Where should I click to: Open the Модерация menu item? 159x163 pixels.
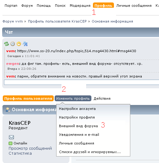80,6
